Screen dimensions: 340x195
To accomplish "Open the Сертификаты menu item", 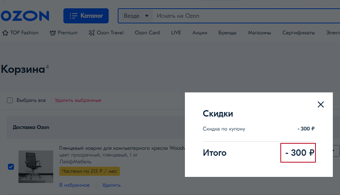I will [x=298, y=33].
